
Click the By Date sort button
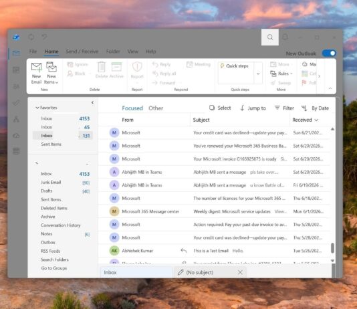[x=315, y=108]
